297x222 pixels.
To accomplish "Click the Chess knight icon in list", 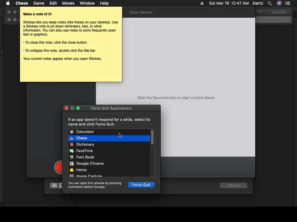I will click(72, 138).
